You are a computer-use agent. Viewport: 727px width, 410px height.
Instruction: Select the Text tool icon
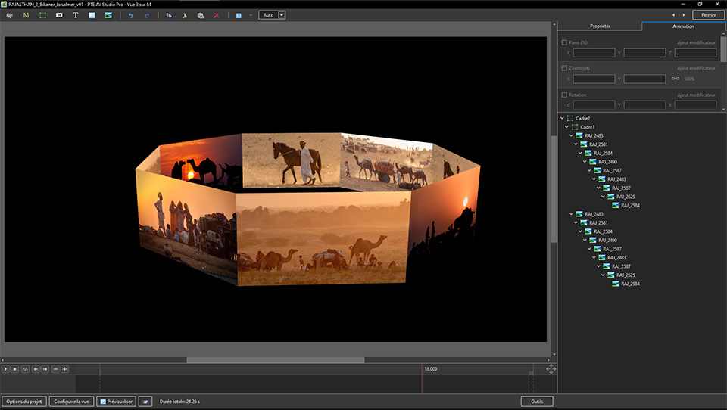[x=76, y=15]
